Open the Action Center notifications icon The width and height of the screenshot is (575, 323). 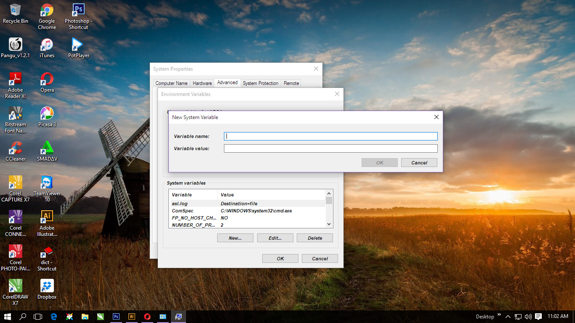pos(538,317)
